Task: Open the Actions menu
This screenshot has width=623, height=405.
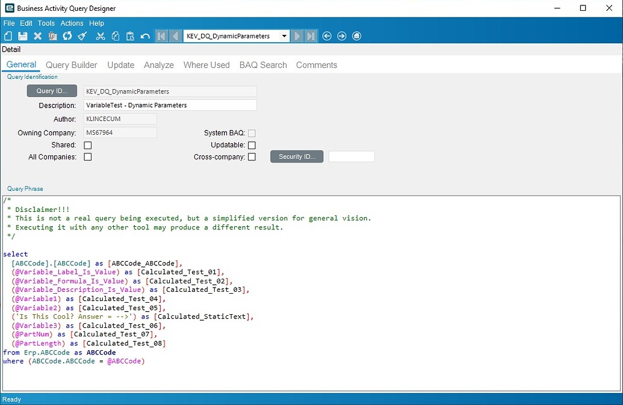Action: tap(72, 23)
